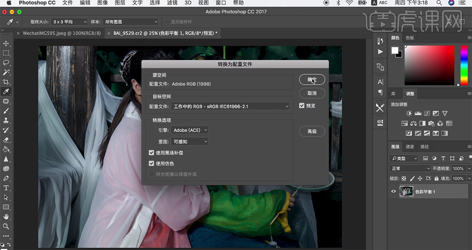
Task: Open the 意图 可感知 dropdown
Action: pyautogui.click(x=190, y=141)
